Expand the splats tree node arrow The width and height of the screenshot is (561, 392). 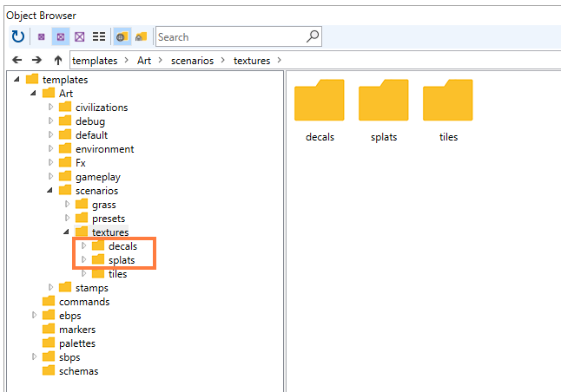pyautogui.click(x=83, y=259)
